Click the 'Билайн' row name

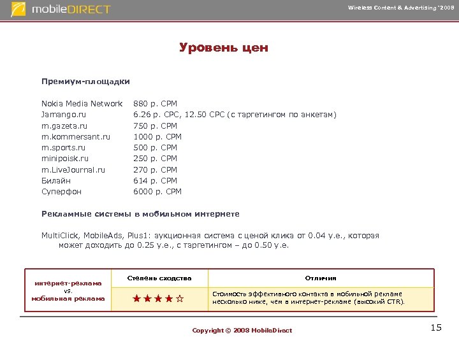(56, 181)
